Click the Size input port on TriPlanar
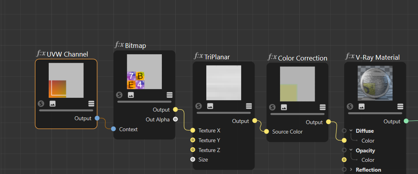 tap(193, 159)
